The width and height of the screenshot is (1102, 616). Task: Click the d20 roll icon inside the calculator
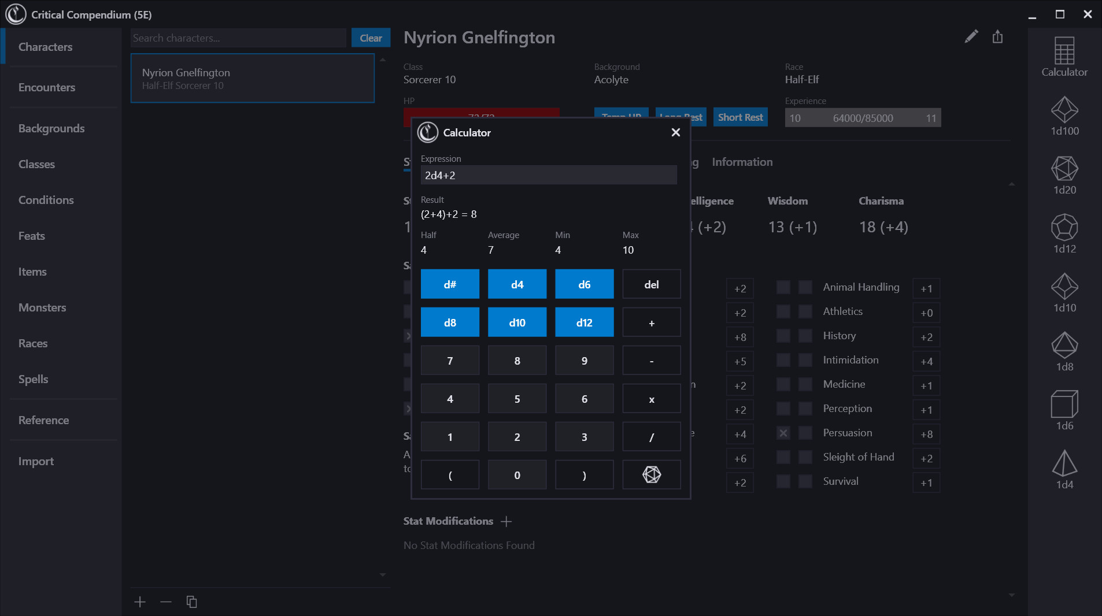coord(651,474)
